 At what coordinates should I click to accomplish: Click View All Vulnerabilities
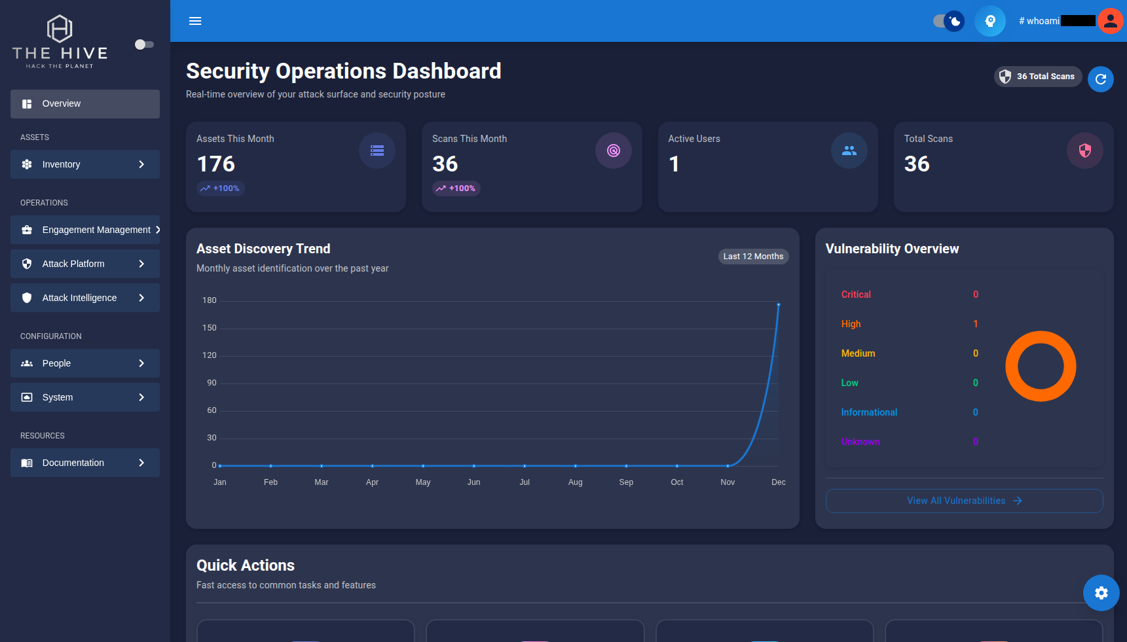pyautogui.click(x=963, y=501)
